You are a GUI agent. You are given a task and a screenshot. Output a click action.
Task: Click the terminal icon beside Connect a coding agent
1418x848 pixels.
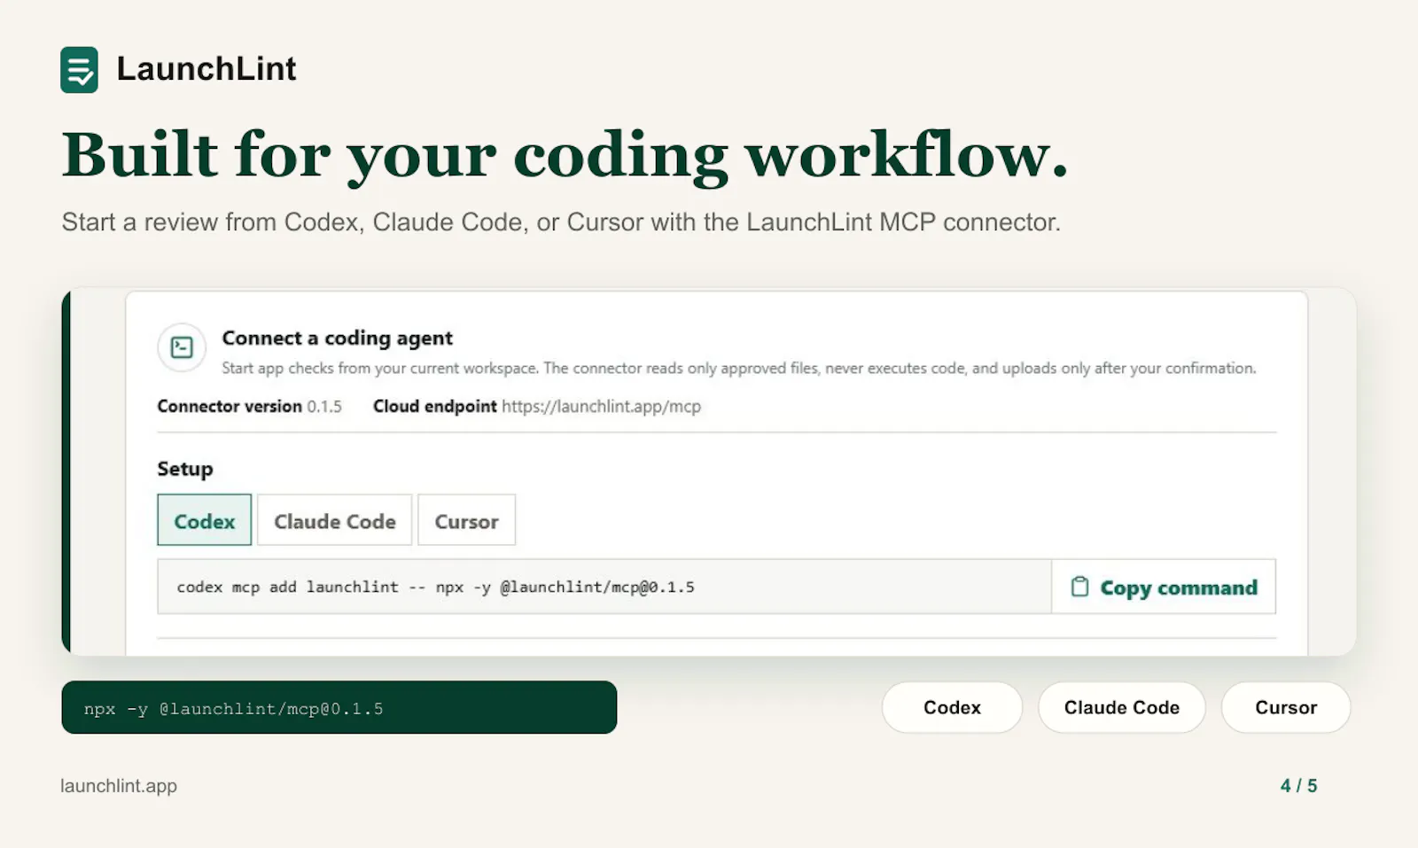tap(182, 346)
